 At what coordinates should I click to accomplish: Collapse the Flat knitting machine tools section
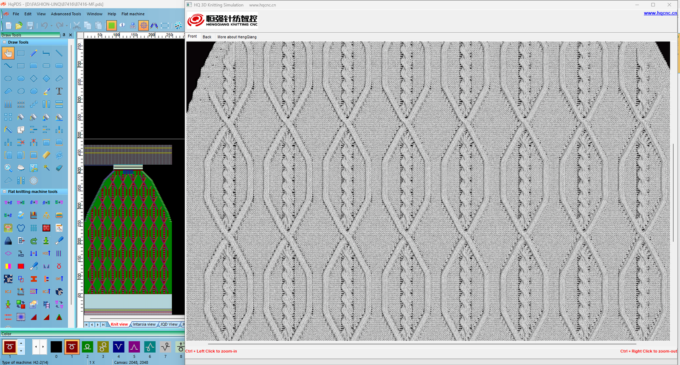click(5, 191)
